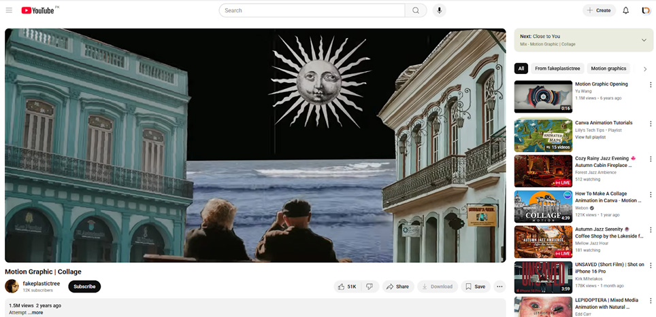
Task: Click the search magnifier button
Action: pyautogui.click(x=415, y=10)
